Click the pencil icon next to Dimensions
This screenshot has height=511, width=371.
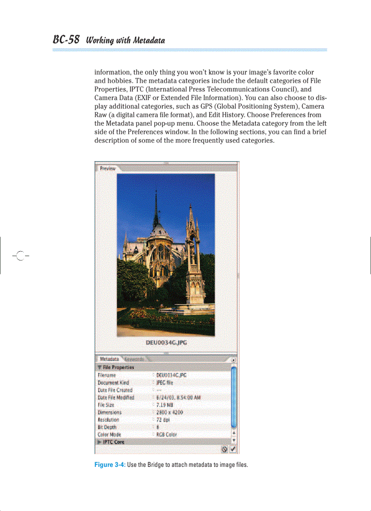point(155,411)
